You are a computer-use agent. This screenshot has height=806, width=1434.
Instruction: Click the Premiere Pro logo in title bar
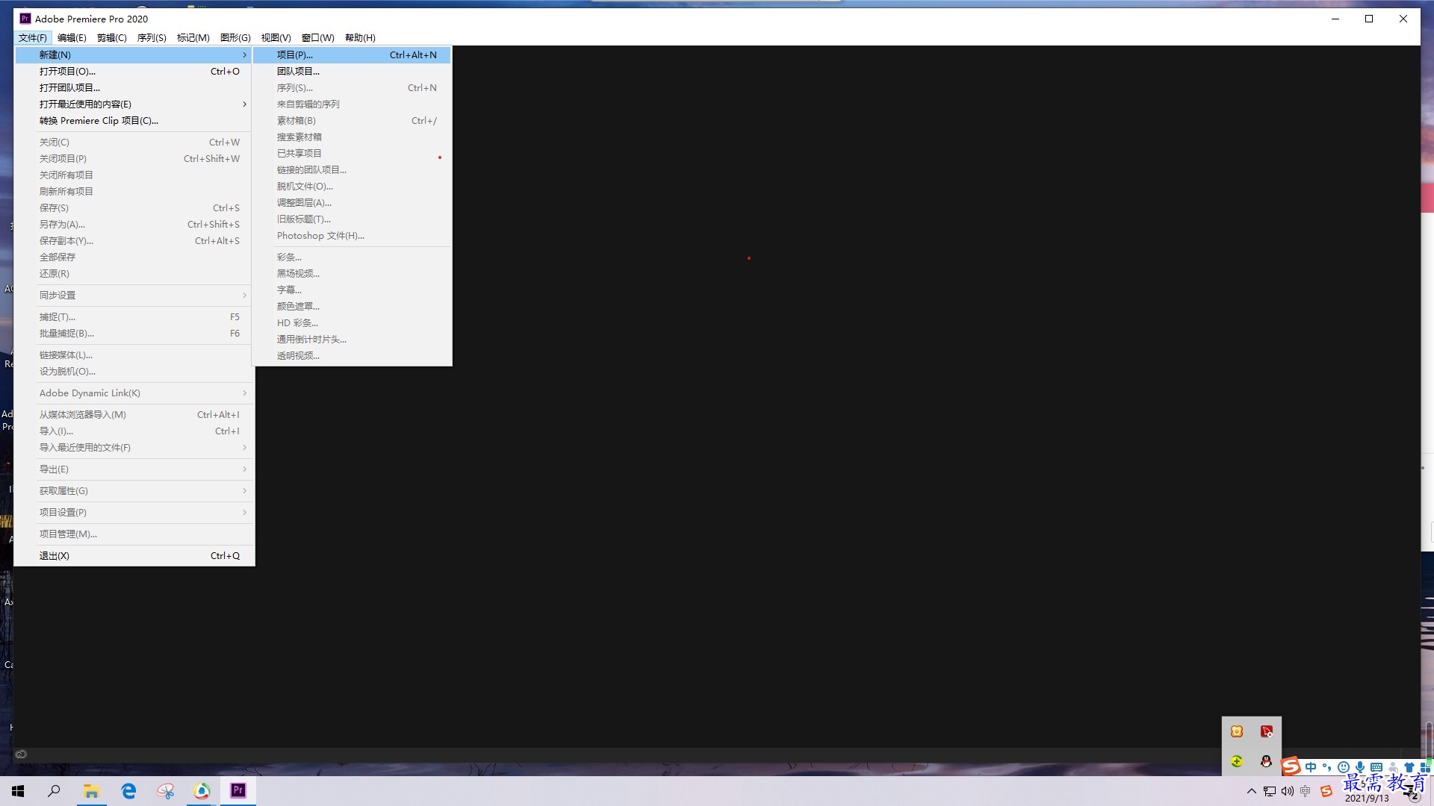click(25, 19)
